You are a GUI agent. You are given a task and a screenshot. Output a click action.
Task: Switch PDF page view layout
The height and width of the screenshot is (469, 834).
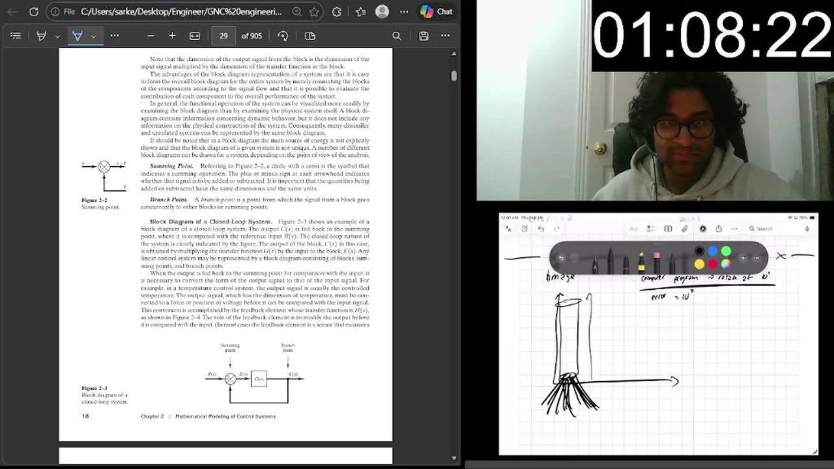click(310, 36)
